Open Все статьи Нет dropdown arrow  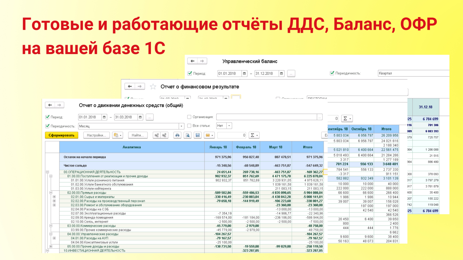(229, 126)
